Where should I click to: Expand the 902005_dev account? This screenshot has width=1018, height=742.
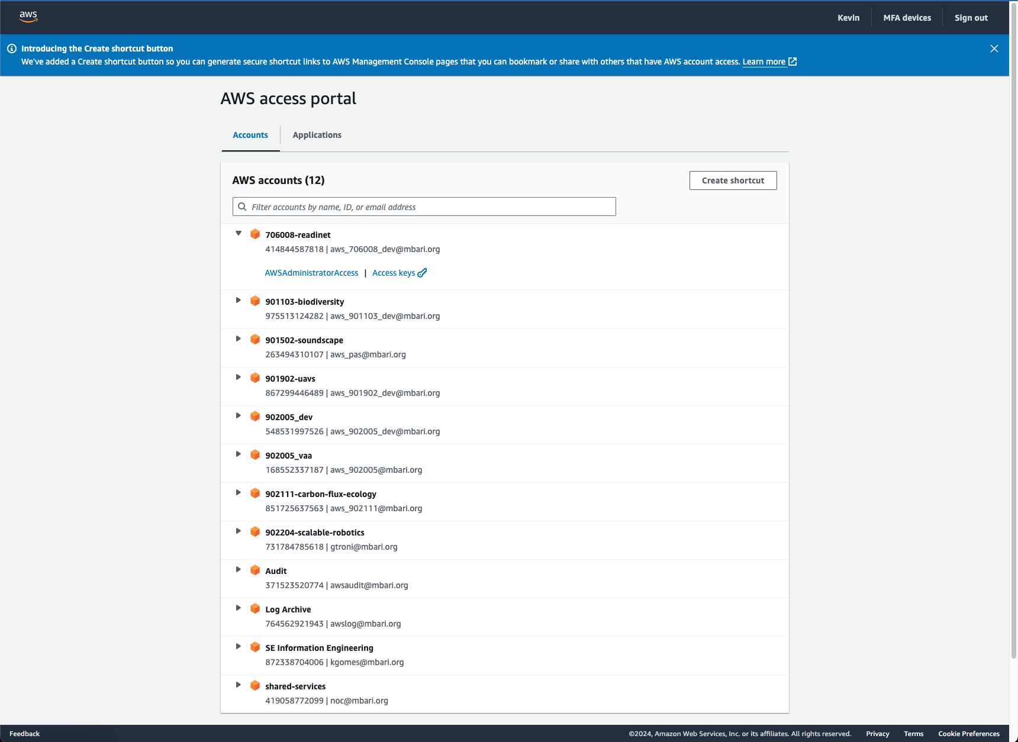(x=239, y=415)
